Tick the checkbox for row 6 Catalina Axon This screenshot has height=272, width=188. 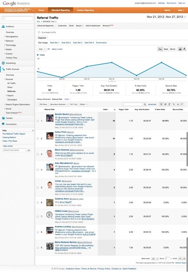38,203
